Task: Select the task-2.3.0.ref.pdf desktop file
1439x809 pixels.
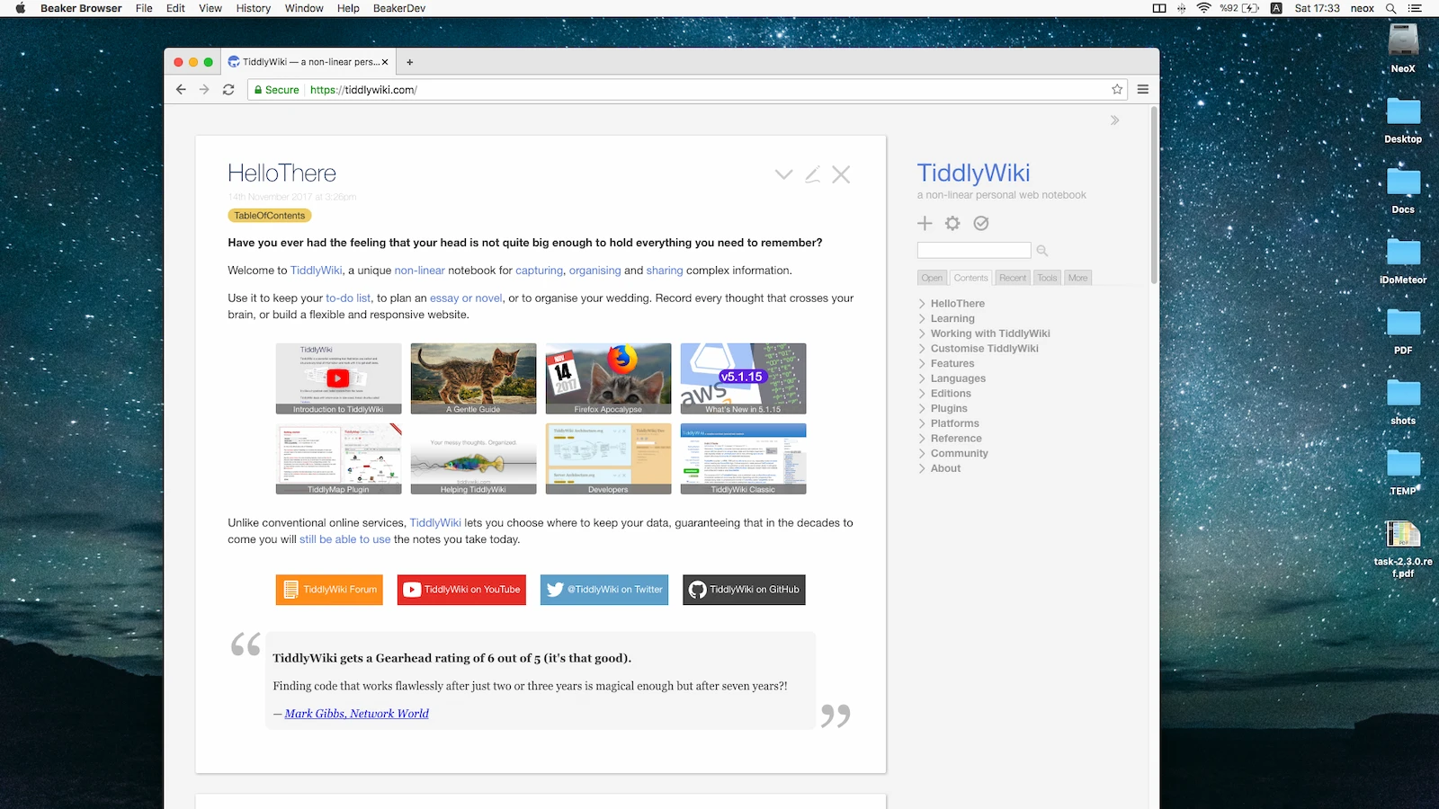Action: (x=1403, y=549)
